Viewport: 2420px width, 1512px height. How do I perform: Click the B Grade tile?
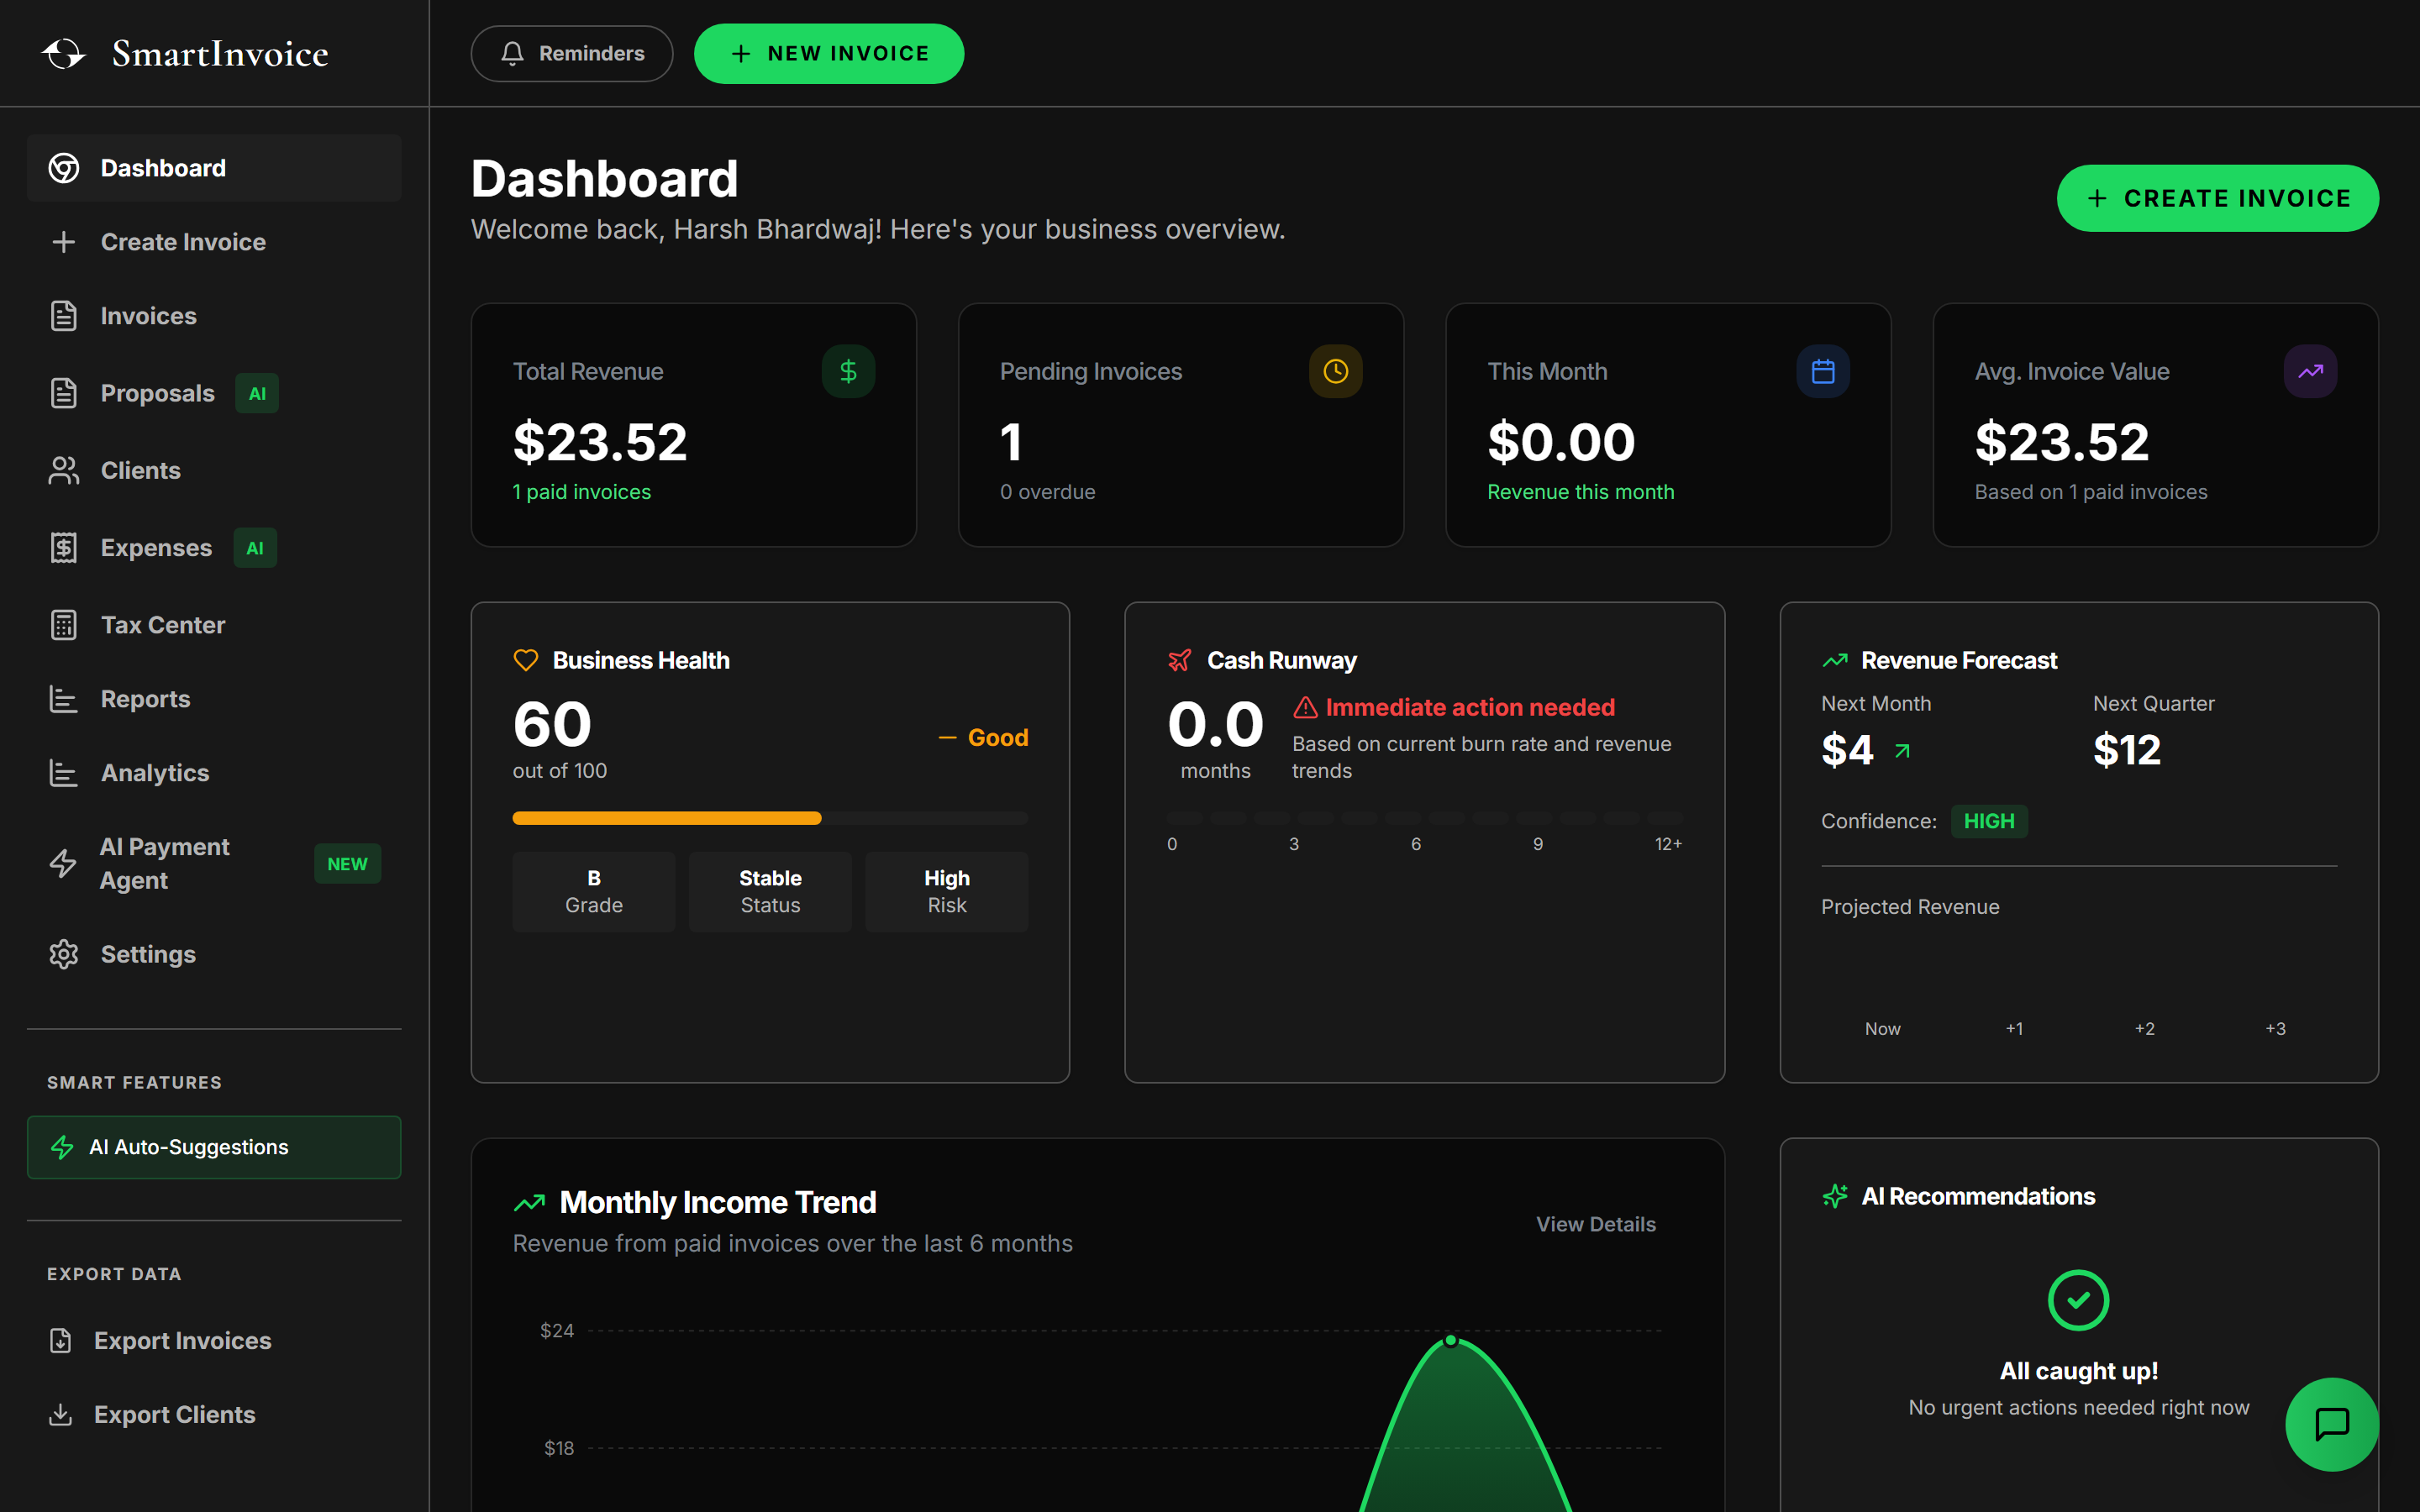point(594,892)
